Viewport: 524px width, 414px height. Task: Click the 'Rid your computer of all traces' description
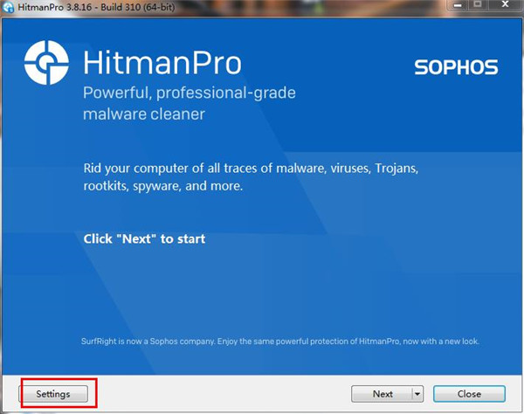(x=251, y=177)
